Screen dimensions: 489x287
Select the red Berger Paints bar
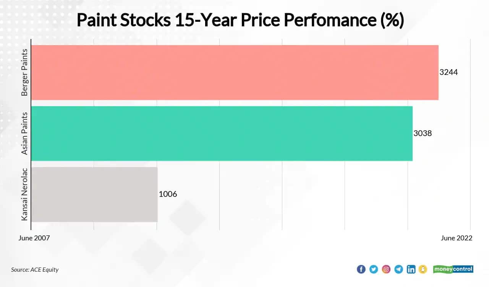coord(235,73)
